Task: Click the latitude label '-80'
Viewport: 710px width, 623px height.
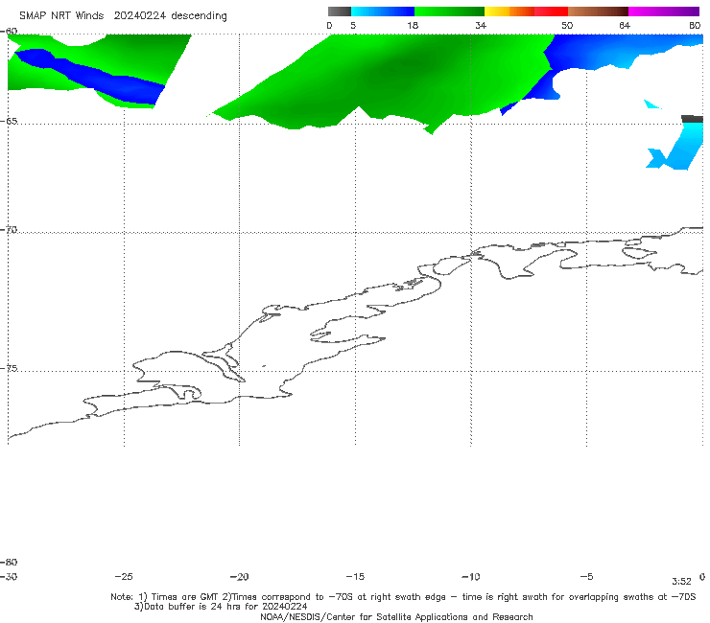Action: click(9, 562)
